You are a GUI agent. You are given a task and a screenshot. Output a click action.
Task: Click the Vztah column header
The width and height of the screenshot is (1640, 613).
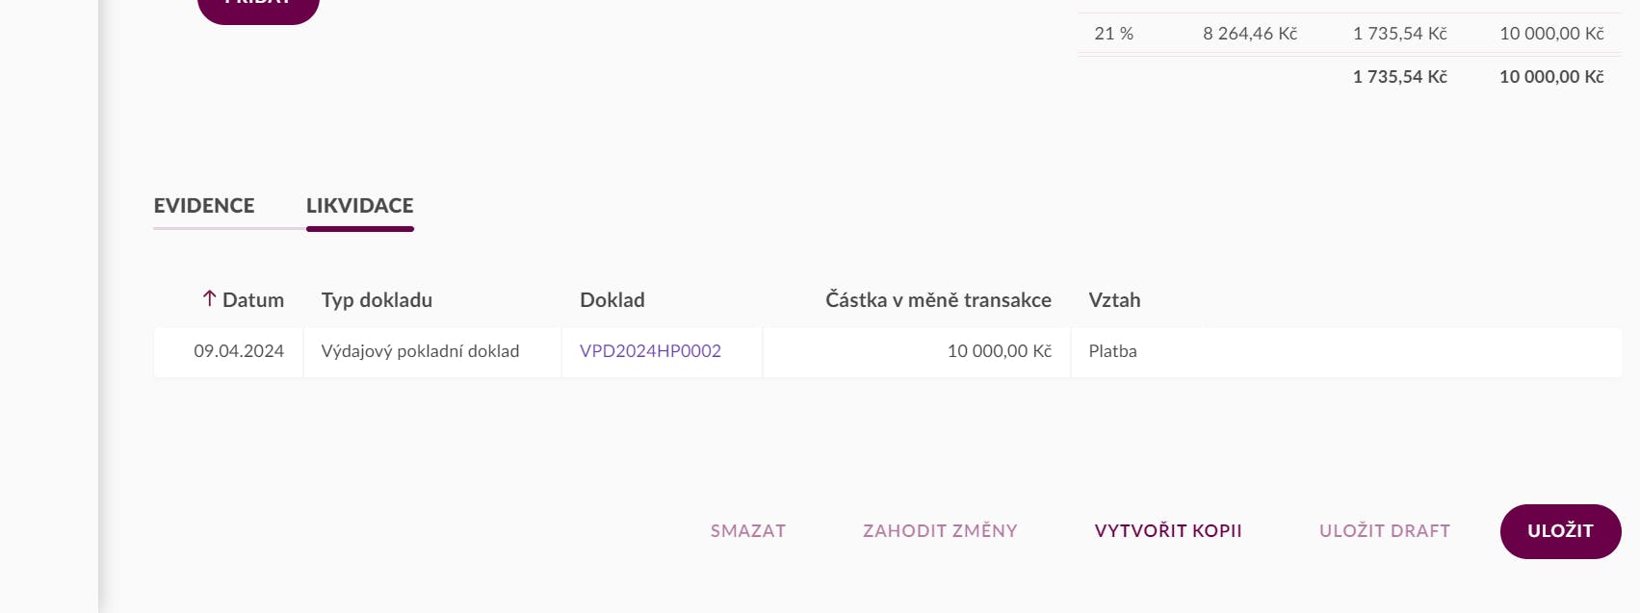[x=1114, y=300]
